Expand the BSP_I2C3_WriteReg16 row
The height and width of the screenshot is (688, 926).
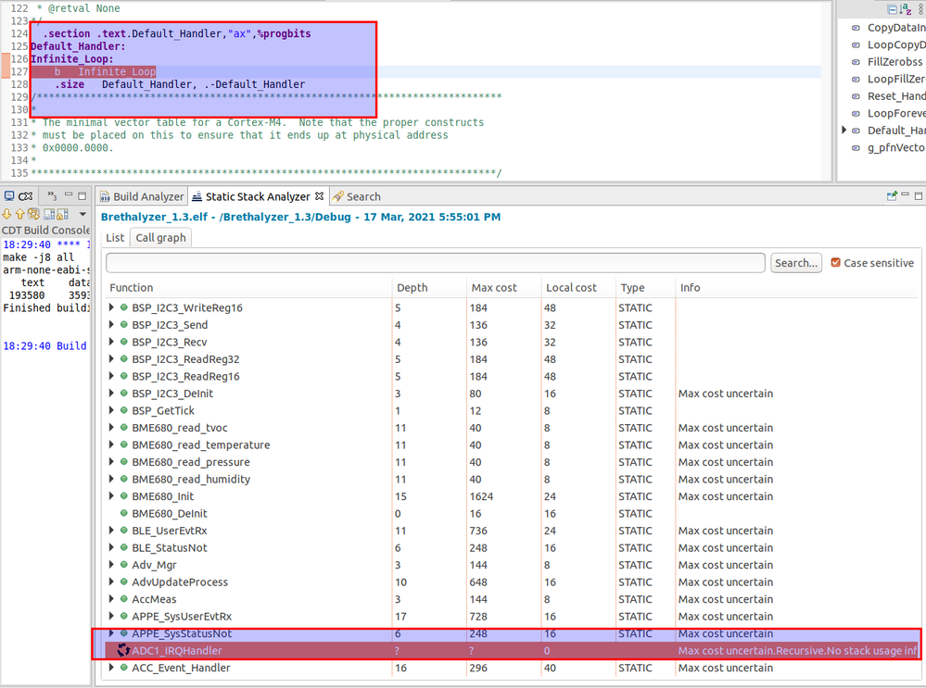pyautogui.click(x=111, y=307)
